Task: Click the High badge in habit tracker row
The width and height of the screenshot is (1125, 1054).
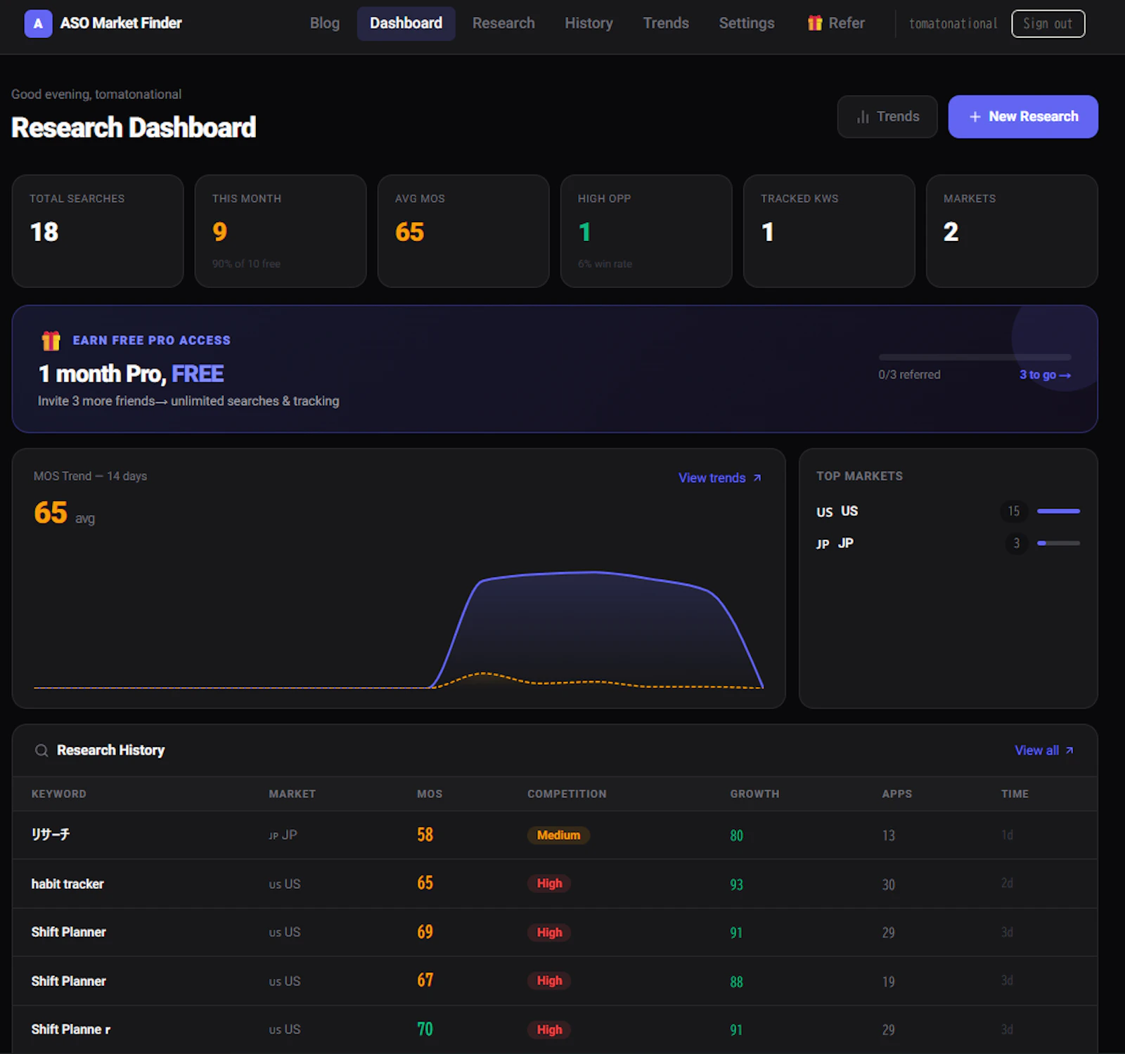Action: [549, 883]
